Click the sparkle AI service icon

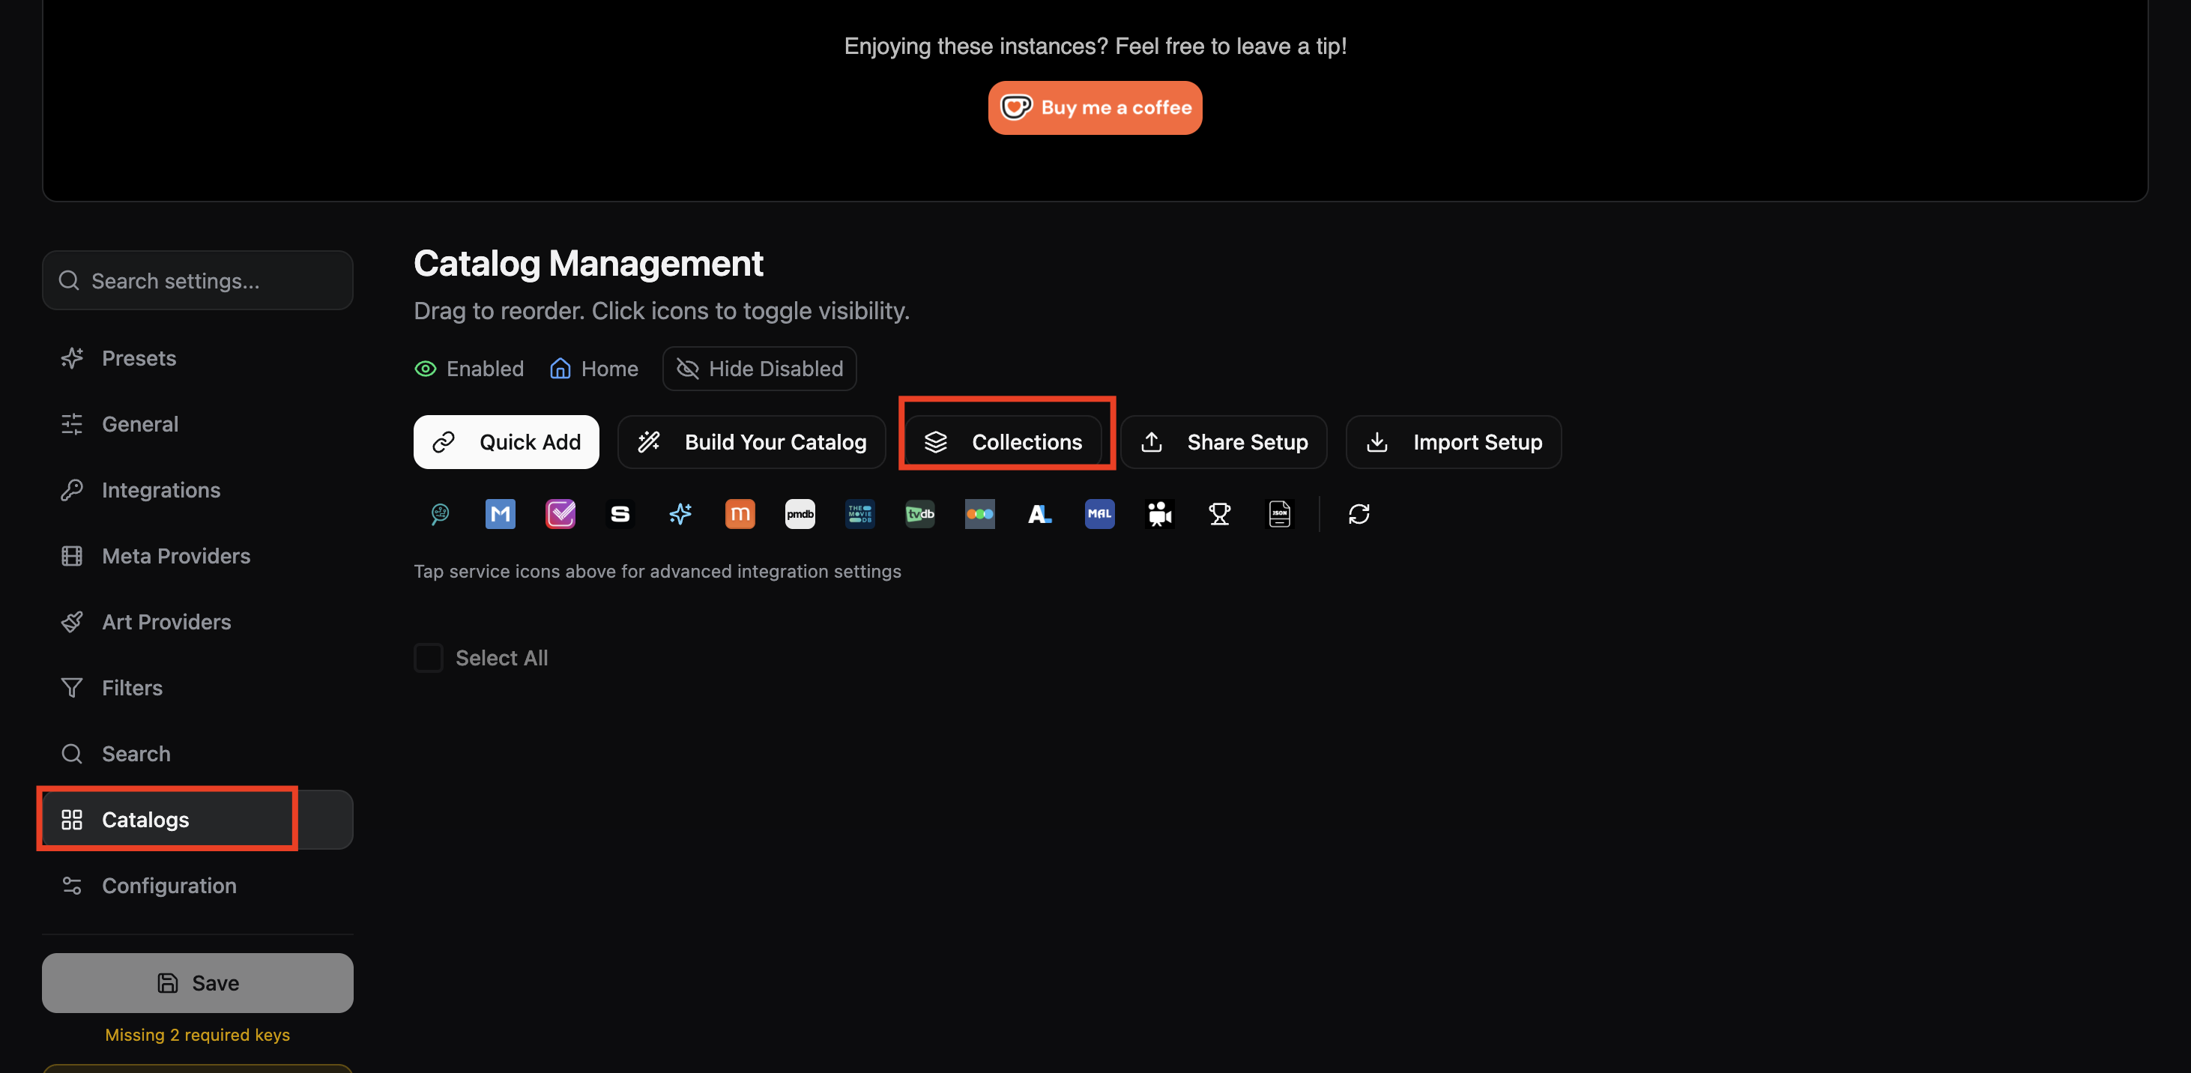click(x=680, y=513)
